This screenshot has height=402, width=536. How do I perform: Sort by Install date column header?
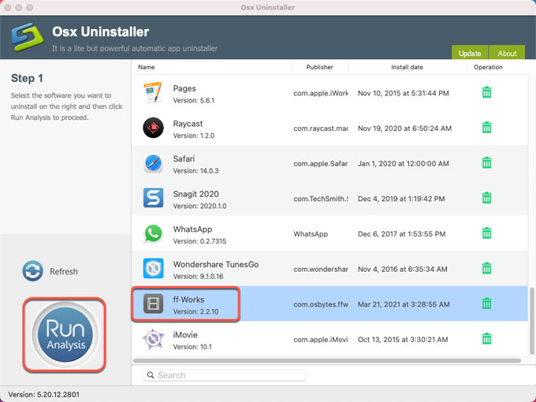[407, 67]
